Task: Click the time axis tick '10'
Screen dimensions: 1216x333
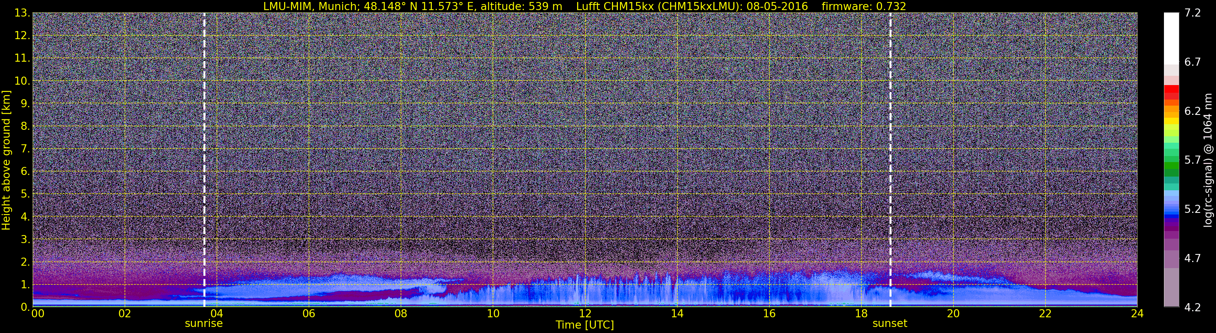Action: pos(493,314)
